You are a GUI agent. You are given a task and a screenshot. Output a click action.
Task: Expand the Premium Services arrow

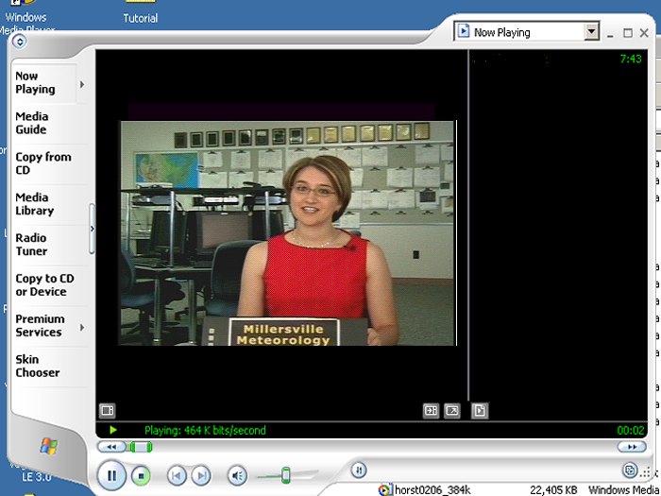point(82,327)
